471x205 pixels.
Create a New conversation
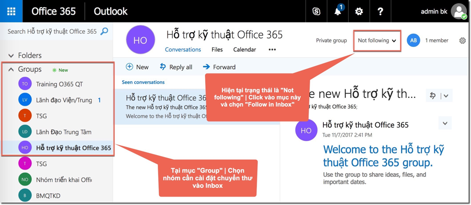(x=137, y=67)
